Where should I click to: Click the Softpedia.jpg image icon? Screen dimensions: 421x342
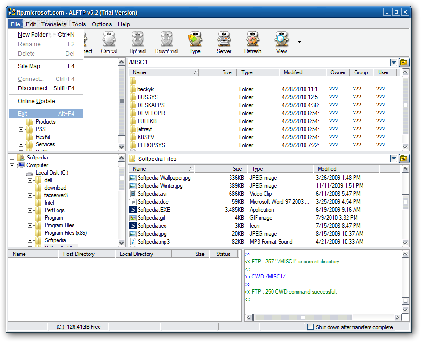pos(132,233)
